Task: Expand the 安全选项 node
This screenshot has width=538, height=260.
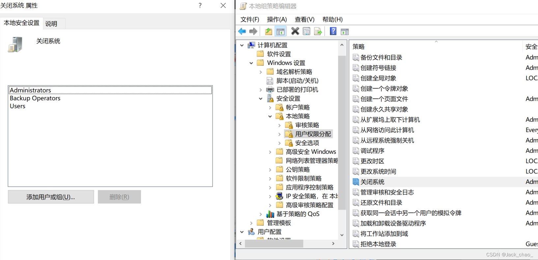Action: coord(279,143)
